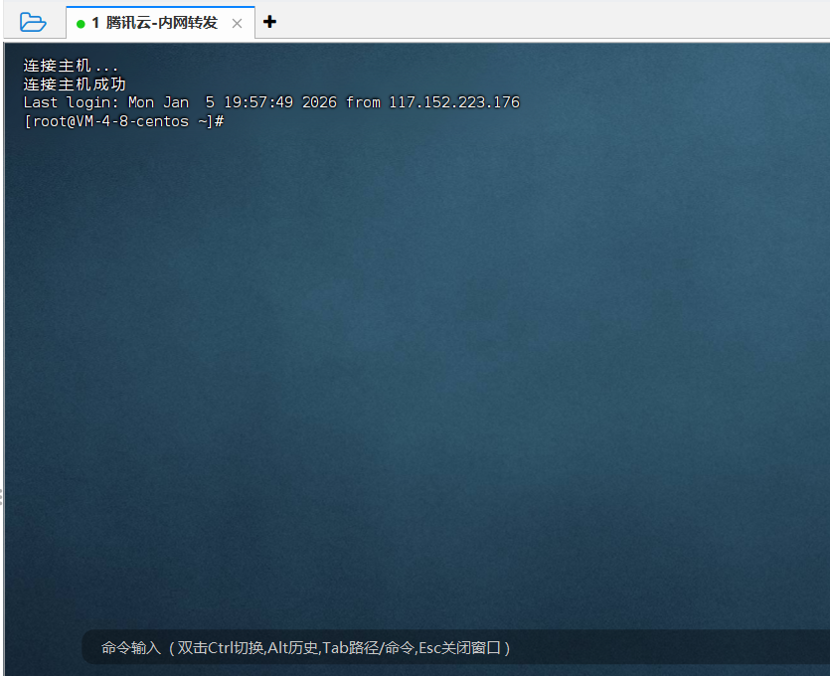
Task: Click the 连接主机... output line
Action: pyautogui.click(x=71, y=66)
